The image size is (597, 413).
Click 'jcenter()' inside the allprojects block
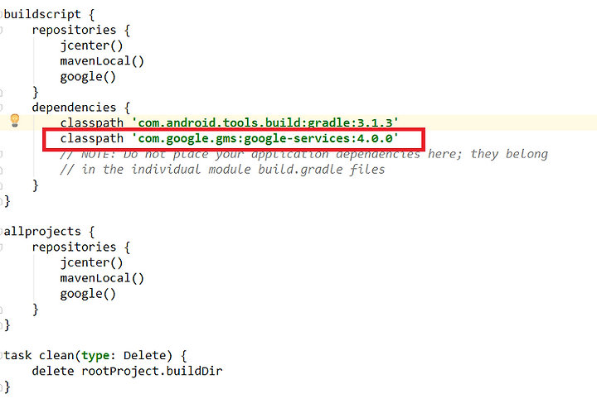tap(91, 262)
